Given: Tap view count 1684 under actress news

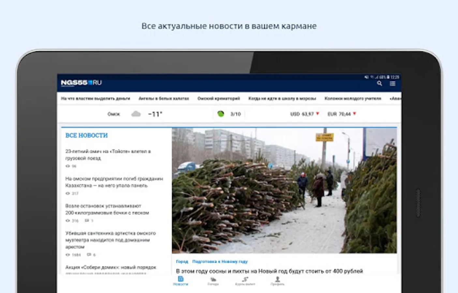Looking at the screenshot, I should 76,255.
